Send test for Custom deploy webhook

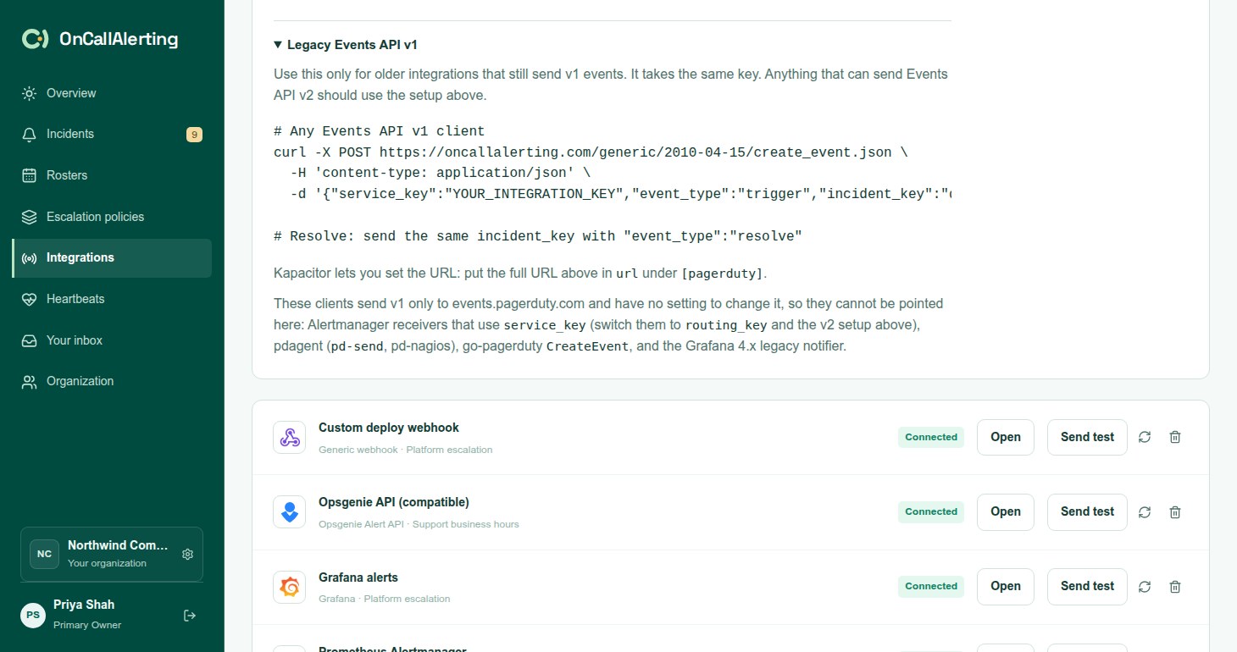click(x=1087, y=437)
